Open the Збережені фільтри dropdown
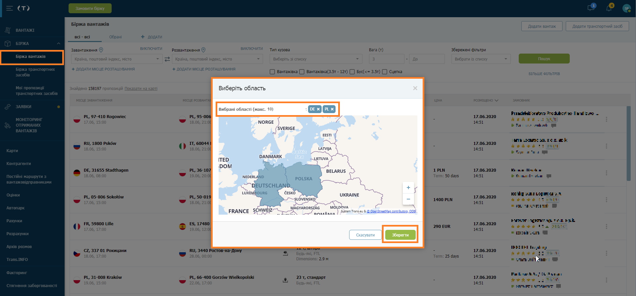The height and width of the screenshot is (296, 636). pos(481,59)
